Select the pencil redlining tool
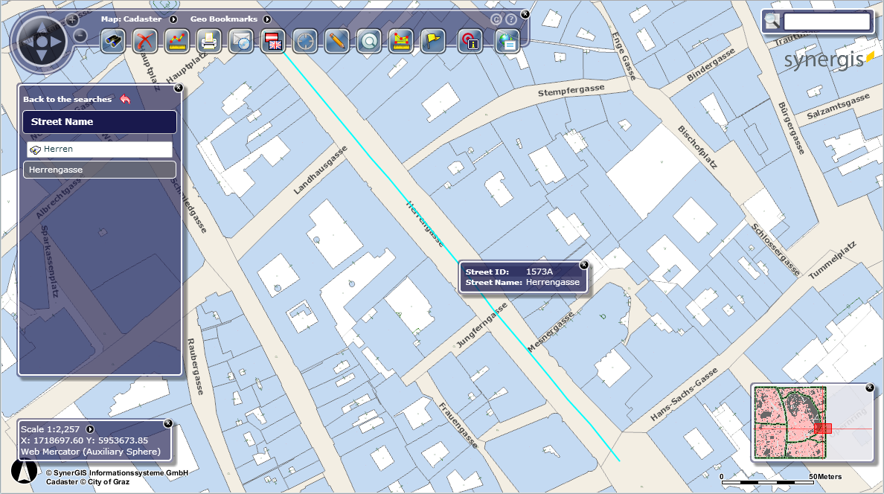884x494 pixels. pos(336,41)
